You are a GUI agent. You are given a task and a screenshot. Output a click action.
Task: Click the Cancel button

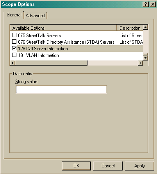point(108,166)
